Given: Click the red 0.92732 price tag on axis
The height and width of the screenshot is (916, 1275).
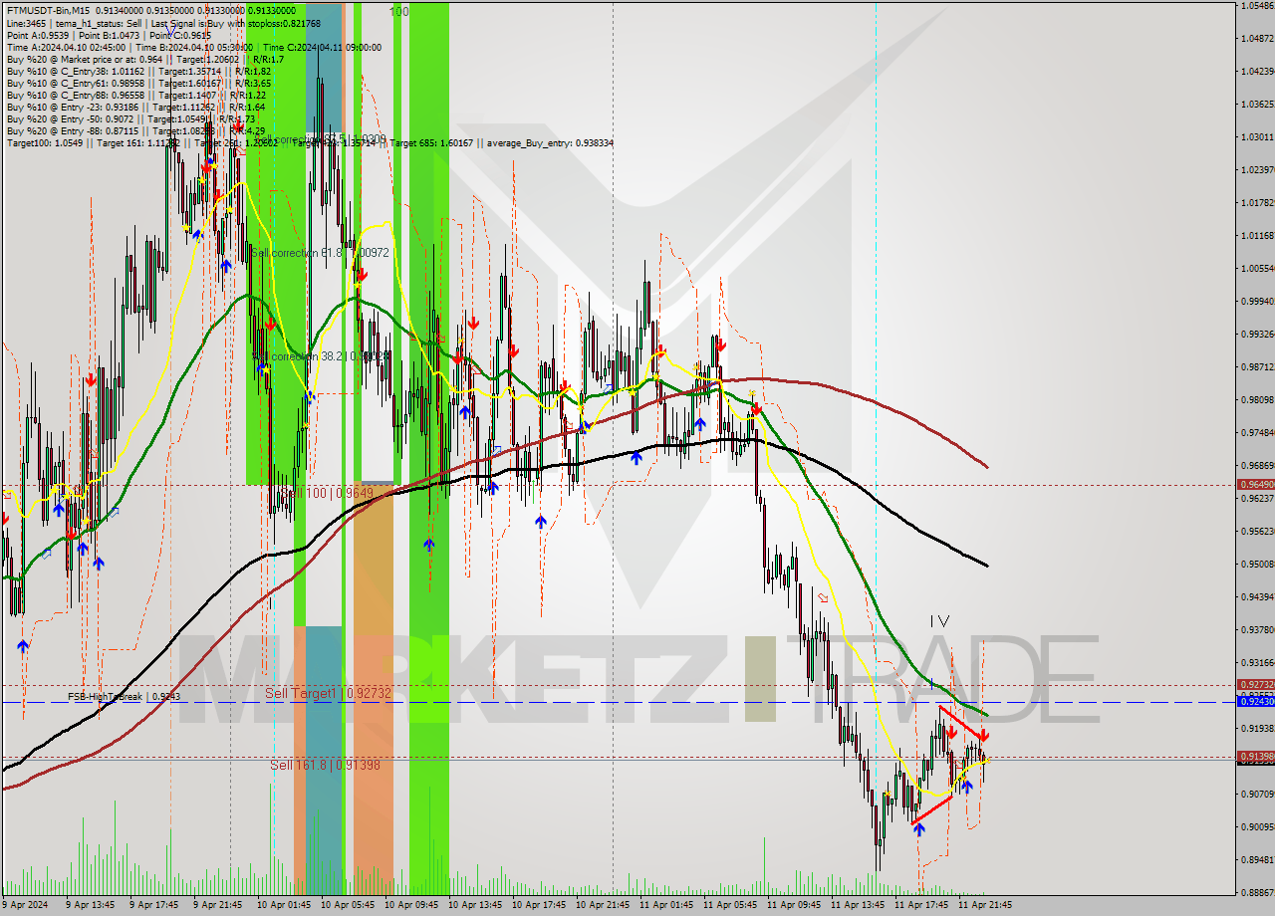Looking at the screenshot, I should (1256, 685).
